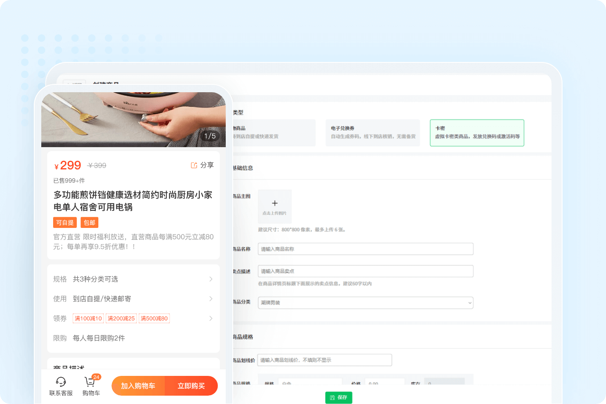The image size is (606, 404).
Task: Select the 电子兑换券 product type
Action: coord(373,133)
